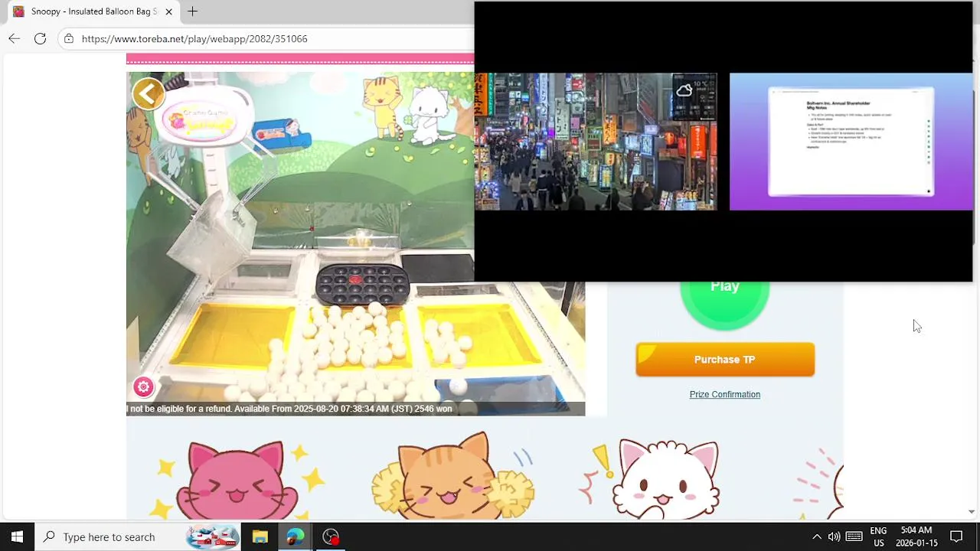Click the white cat mascot illustration
This screenshot has width=980, height=551.
(668, 480)
